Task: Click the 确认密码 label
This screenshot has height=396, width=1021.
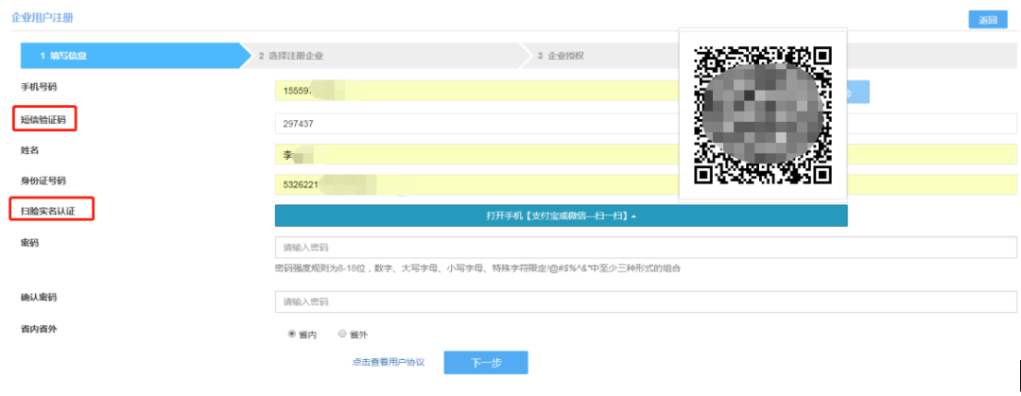Action: (39, 297)
